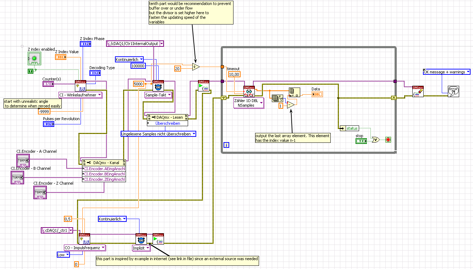Select the DAQmx Start node next to Implizit timing

point(158,239)
